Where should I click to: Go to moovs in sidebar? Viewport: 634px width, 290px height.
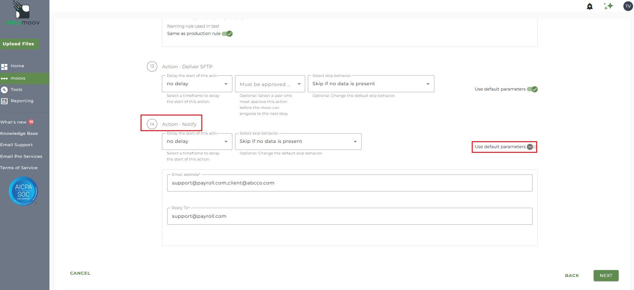click(x=18, y=79)
